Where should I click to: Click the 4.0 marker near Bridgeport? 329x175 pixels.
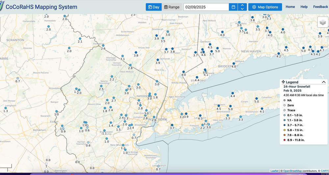coord(234,63)
